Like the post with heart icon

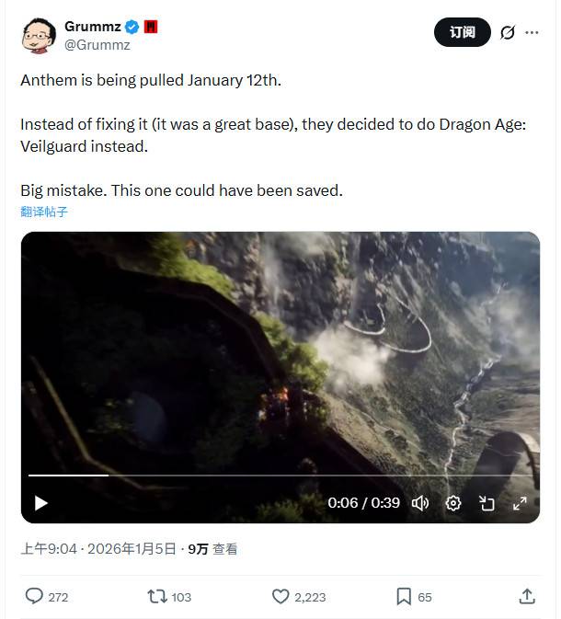tap(281, 596)
